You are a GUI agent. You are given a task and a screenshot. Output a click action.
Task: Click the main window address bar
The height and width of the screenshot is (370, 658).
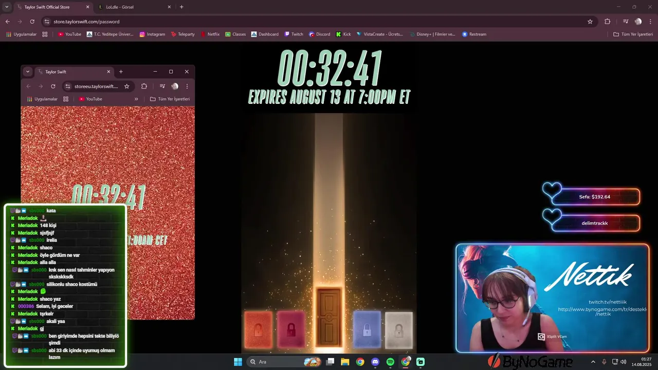click(319, 22)
